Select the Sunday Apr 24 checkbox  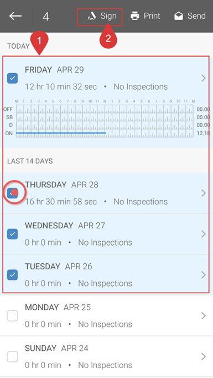12,356
